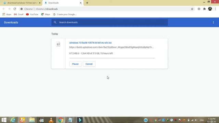Open the Extensions puzzle icon

[x=205, y=9]
